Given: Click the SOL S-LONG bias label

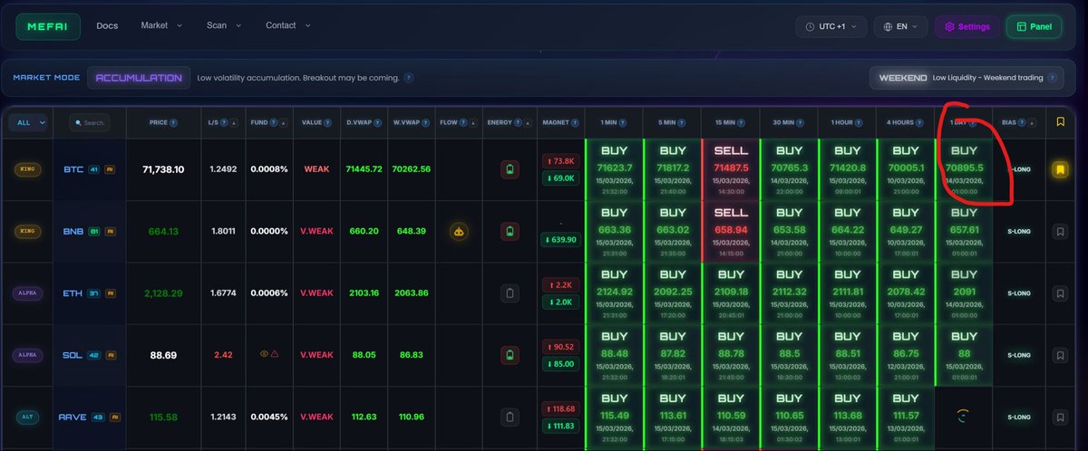Looking at the screenshot, I should tap(1019, 355).
